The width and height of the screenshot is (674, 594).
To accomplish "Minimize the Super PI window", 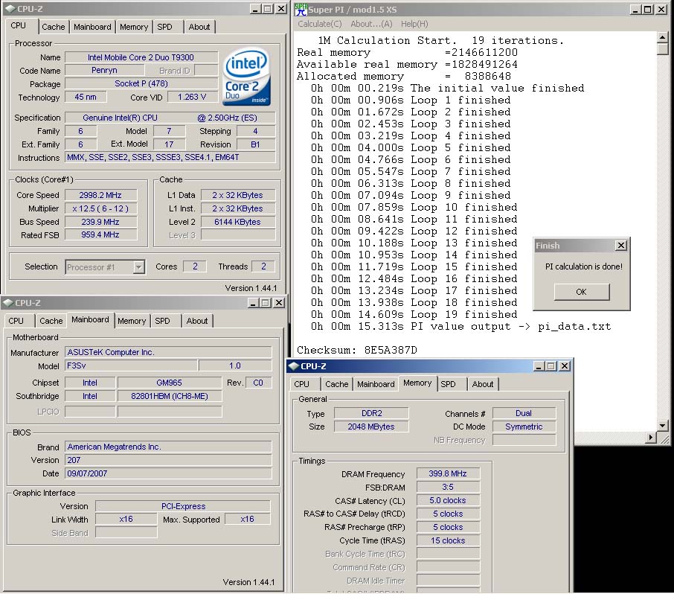I will tap(636, 9).
